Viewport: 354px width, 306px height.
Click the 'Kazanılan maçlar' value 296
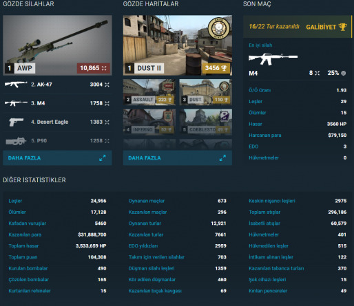(222, 212)
